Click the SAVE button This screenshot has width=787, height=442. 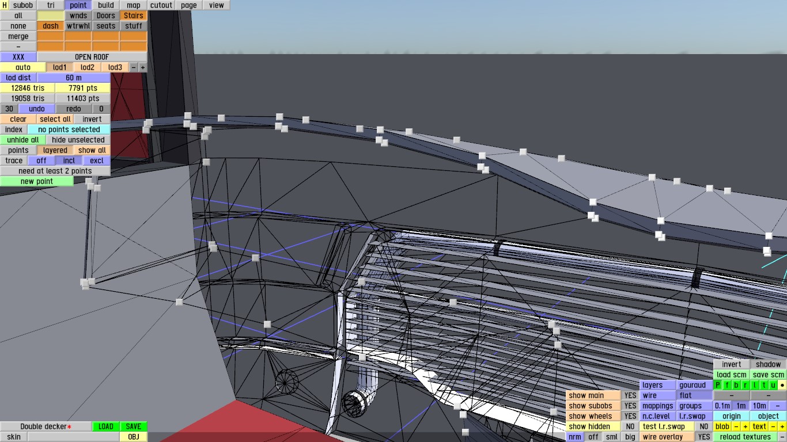[x=134, y=426]
